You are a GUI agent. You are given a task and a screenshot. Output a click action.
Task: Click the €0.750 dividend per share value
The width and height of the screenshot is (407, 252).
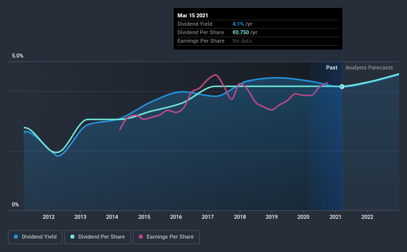click(x=240, y=32)
